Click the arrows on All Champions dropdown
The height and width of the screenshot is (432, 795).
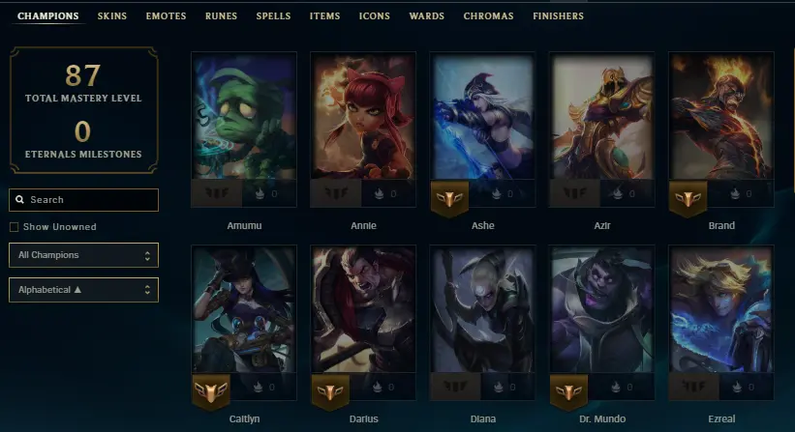point(147,255)
